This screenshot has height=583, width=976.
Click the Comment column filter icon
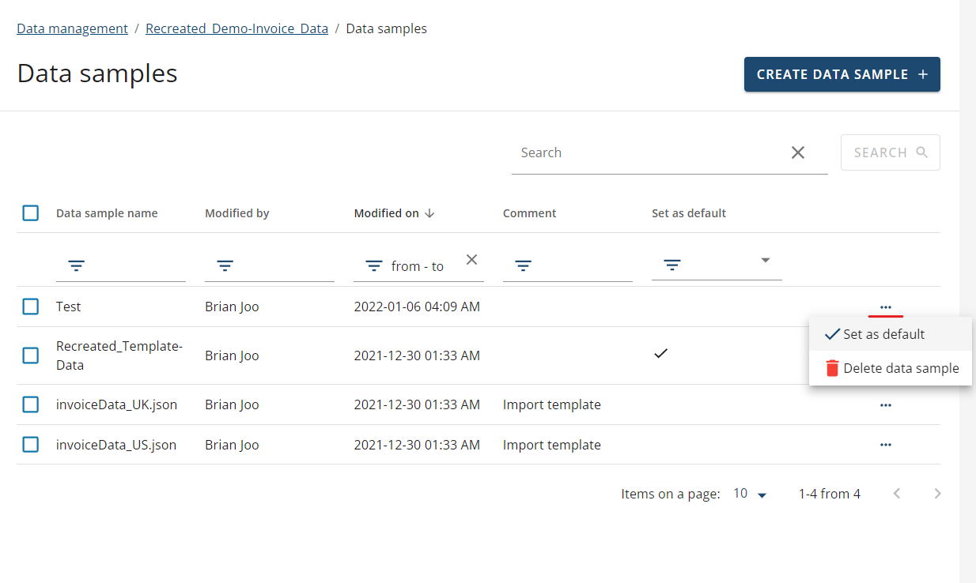tap(523, 266)
